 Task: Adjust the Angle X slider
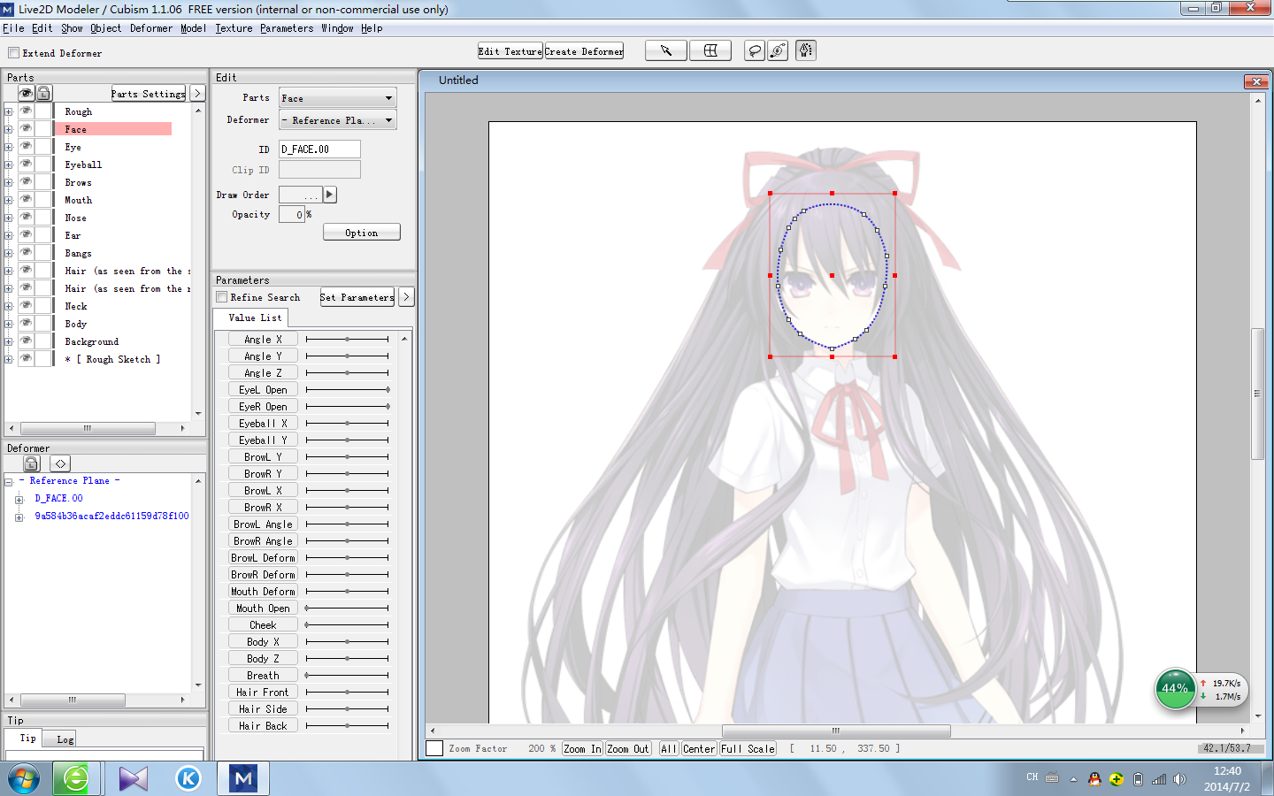click(347, 340)
